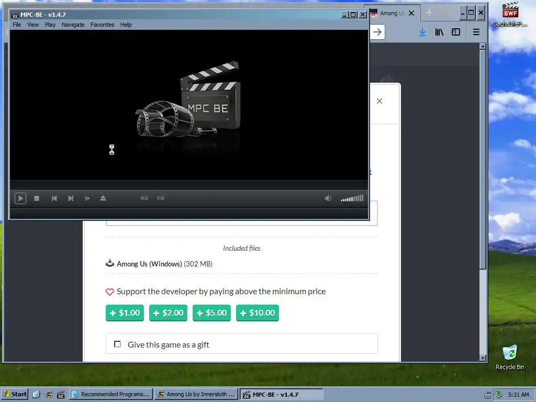Open the Help menu in MPC-BE

click(x=126, y=25)
